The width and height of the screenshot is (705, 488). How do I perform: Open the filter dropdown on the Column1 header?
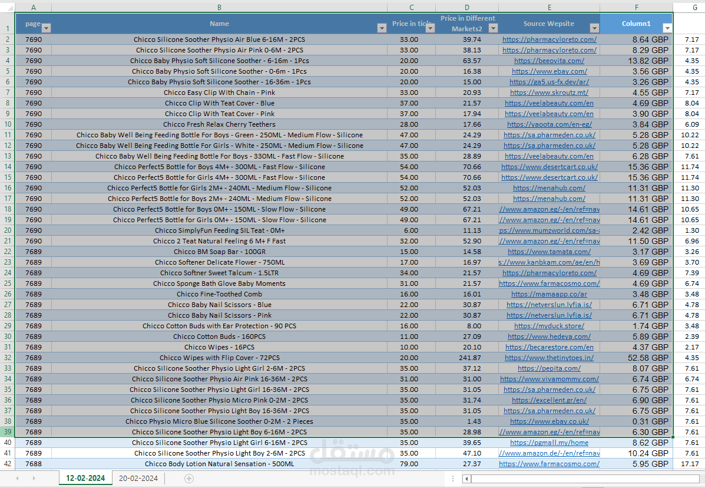pyautogui.click(x=667, y=28)
